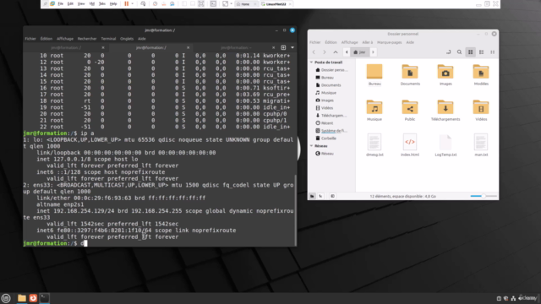Open Dossier personnel in sidebar
The image size is (541, 304).
click(331, 70)
